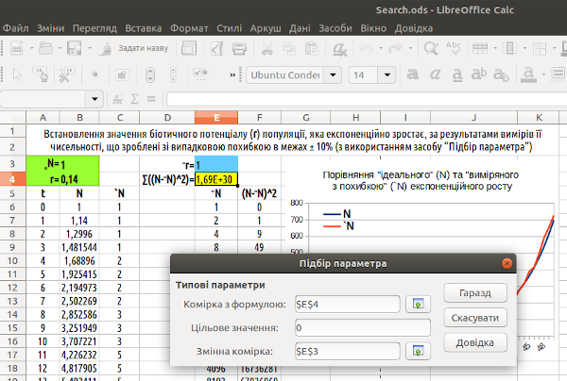The width and height of the screenshot is (567, 381).
Task: Open the font size 14 dropdown
Action: tap(387, 75)
